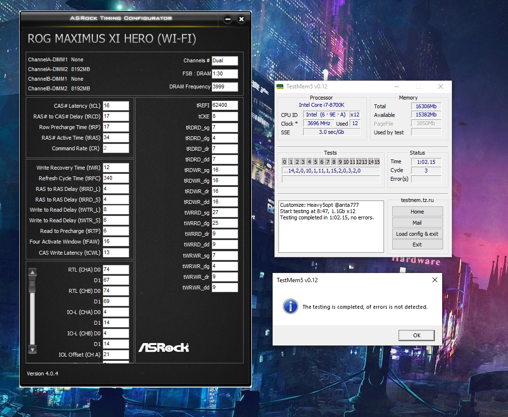The width and height of the screenshot is (508, 417).
Task: Click the Read to Precharge (tRTP) field
Action: [116, 231]
